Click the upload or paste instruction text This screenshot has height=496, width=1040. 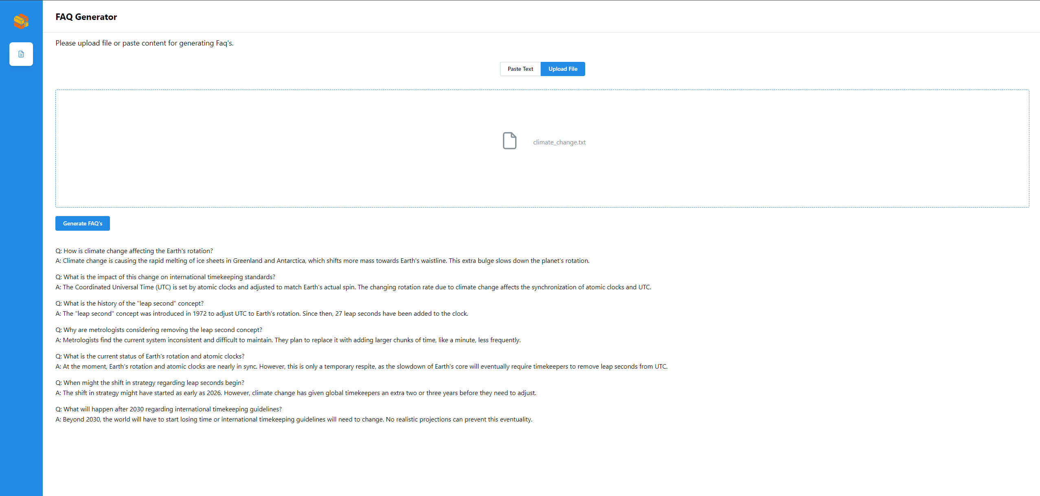coord(145,43)
